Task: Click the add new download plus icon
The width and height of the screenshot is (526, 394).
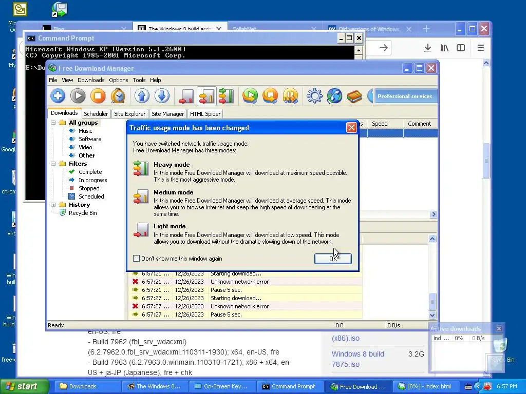Action: [x=58, y=96]
